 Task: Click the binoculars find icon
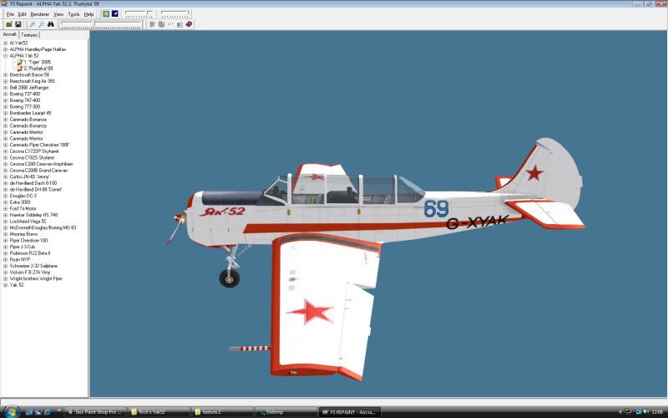tap(51, 24)
